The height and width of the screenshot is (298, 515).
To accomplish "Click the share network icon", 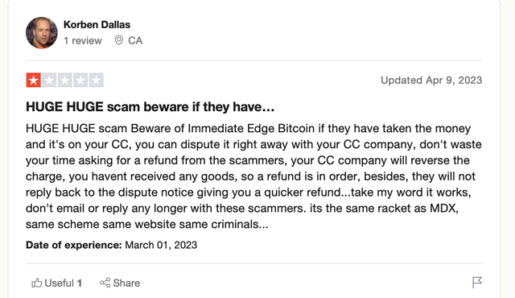I will pos(105,283).
